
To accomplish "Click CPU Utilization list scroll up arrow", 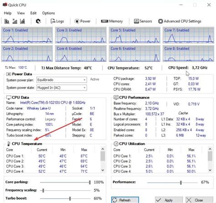I will [210, 149].
